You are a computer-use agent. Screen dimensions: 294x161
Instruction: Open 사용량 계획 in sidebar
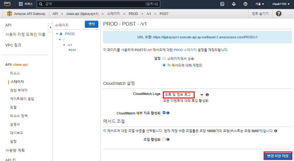pos(15,150)
